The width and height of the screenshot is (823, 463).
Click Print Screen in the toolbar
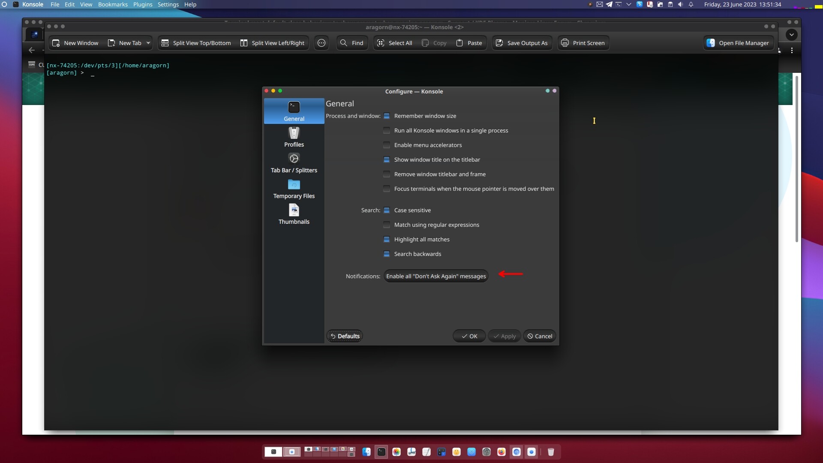(x=583, y=43)
